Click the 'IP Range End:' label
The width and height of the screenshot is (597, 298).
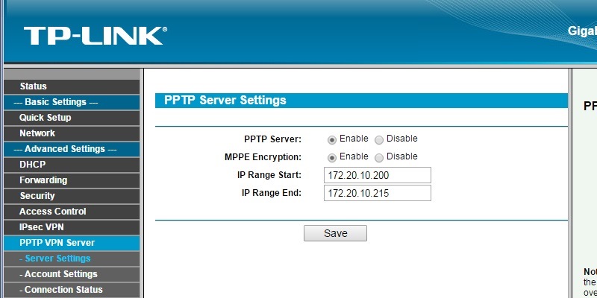coord(272,193)
